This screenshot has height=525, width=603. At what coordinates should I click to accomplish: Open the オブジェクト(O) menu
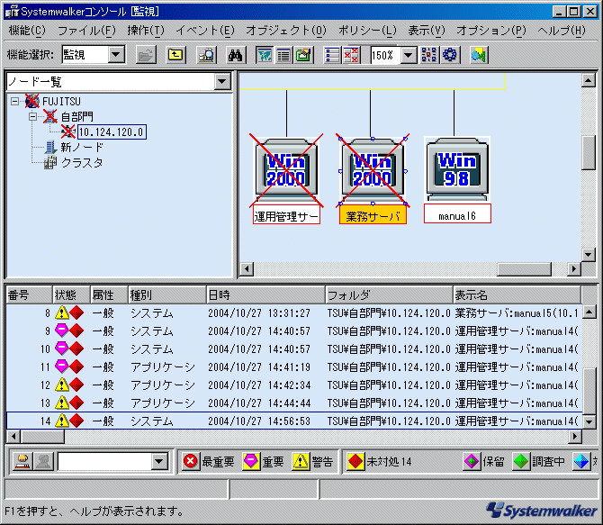(x=286, y=30)
